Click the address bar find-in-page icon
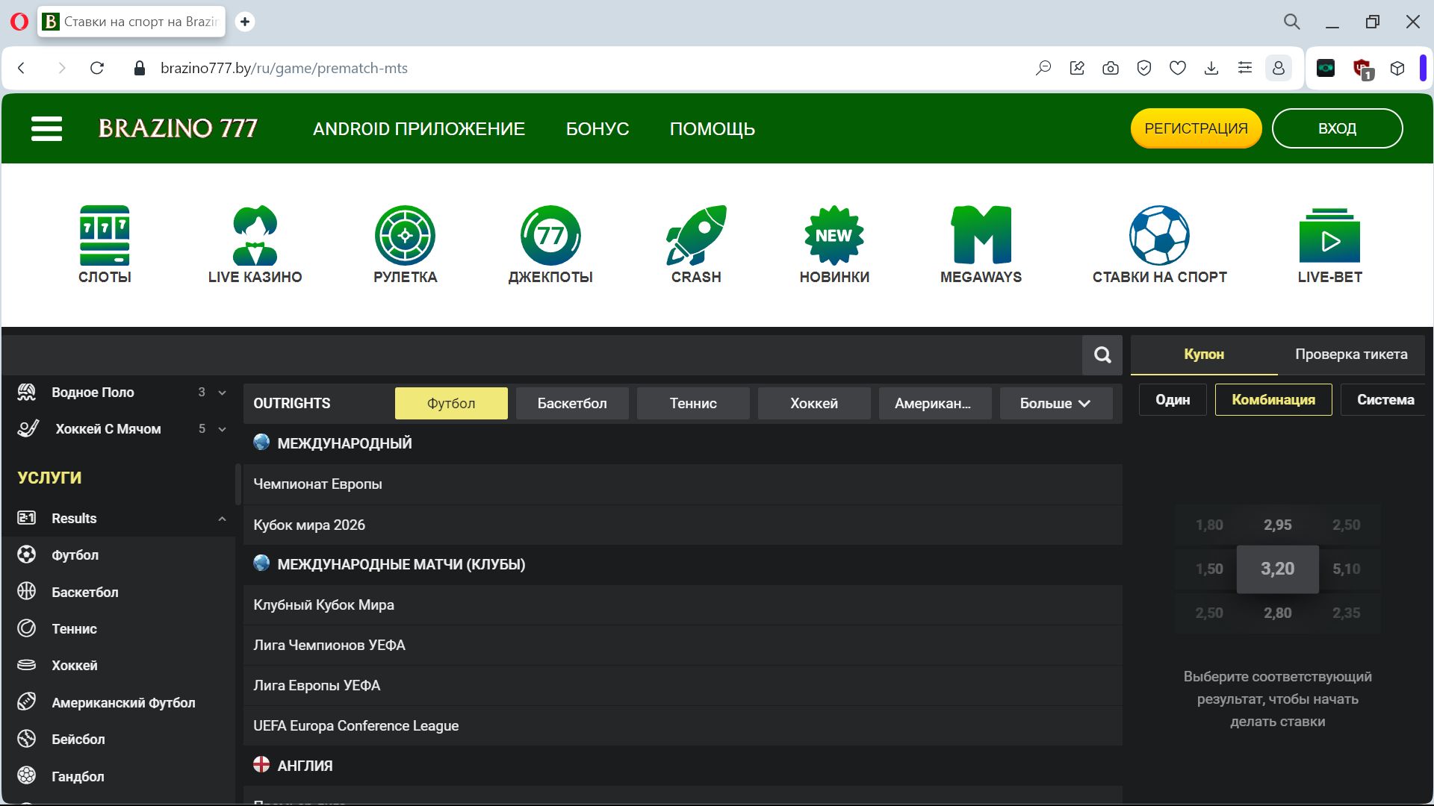The height and width of the screenshot is (806, 1434). coord(1043,68)
